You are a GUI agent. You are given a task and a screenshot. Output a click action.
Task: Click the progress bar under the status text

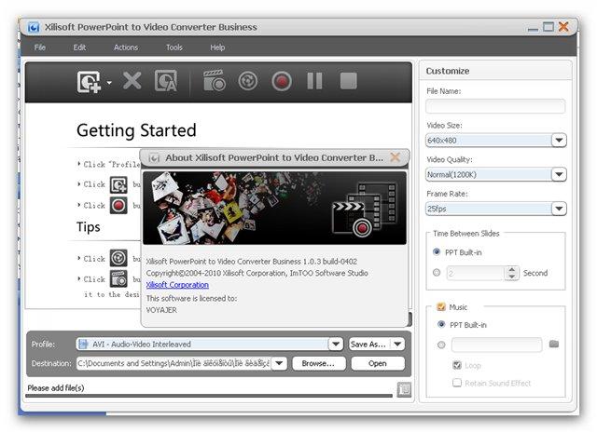tap(209, 396)
